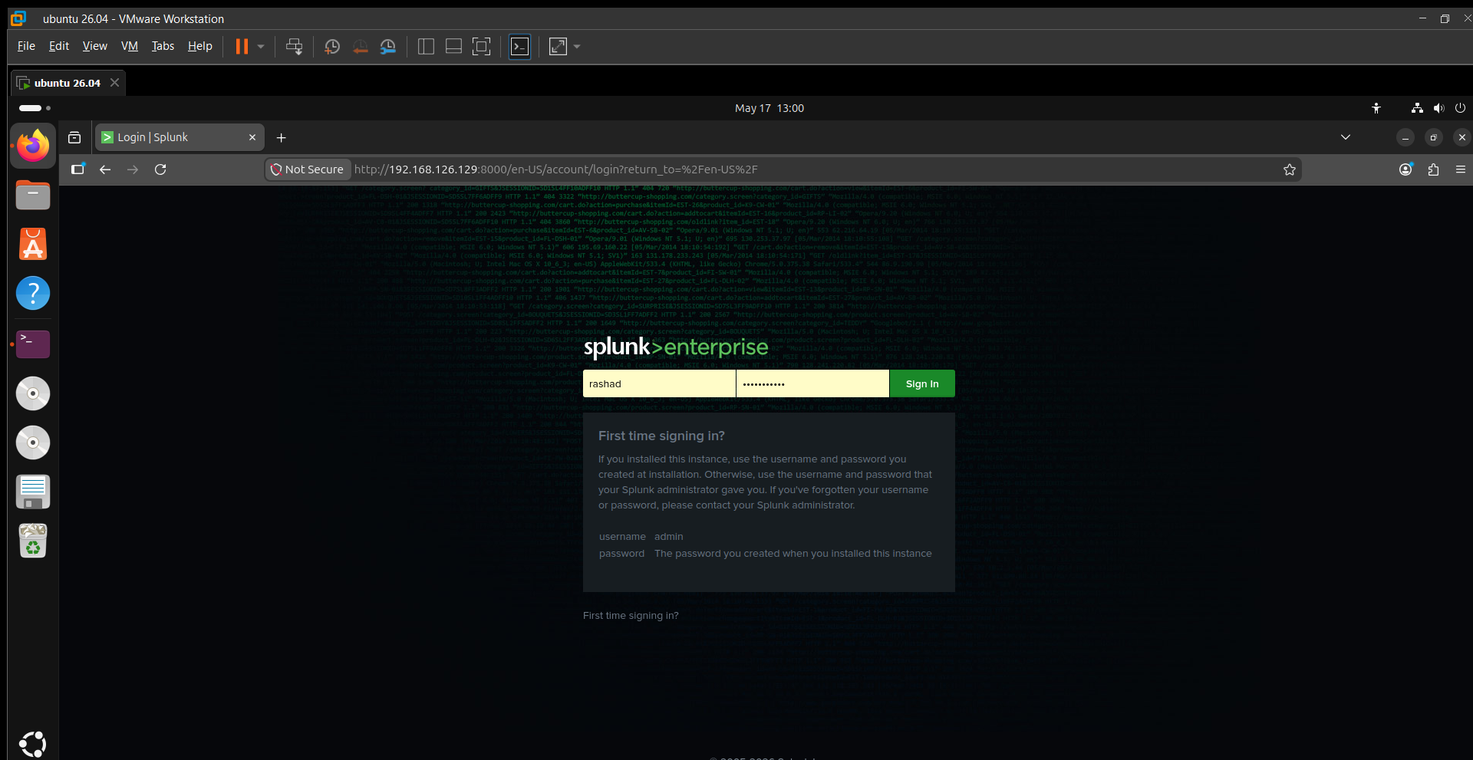Click the VMware pause VM icon
This screenshot has width=1473, height=760.
242,47
